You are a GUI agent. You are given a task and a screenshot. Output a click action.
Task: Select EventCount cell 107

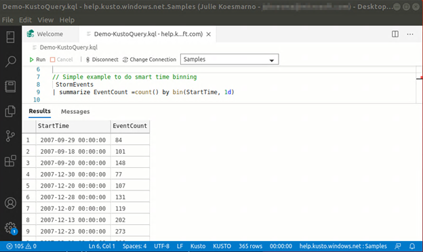coord(130,186)
